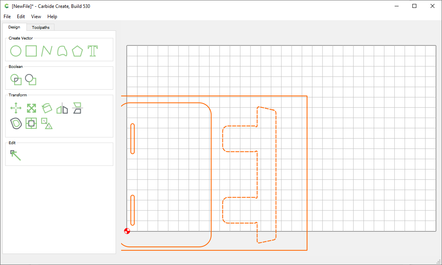Image resolution: width=442 pixels, height=265 pixels.
Task: Select the Rectangle tool
Action: [31, 51]
